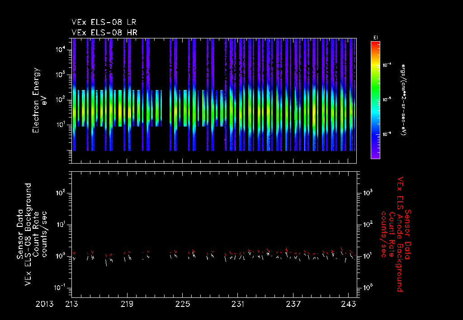Viewport: 463px width, 320px height.
Task: Click the 'VEx ELS-08 HR' title text
Action: [104, 33]
